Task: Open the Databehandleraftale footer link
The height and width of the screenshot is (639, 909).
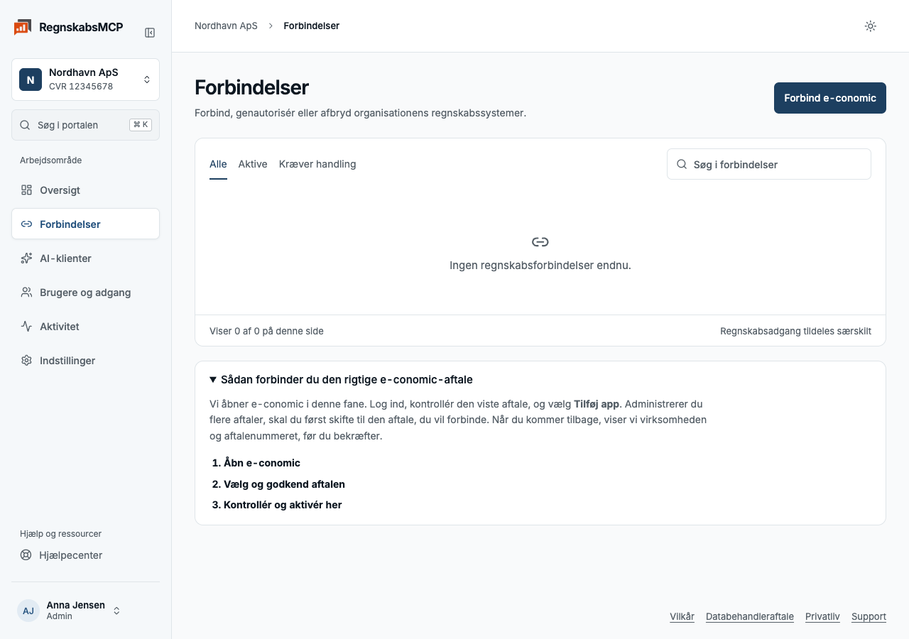Action: pyautogui.click(x=750, y=616)
